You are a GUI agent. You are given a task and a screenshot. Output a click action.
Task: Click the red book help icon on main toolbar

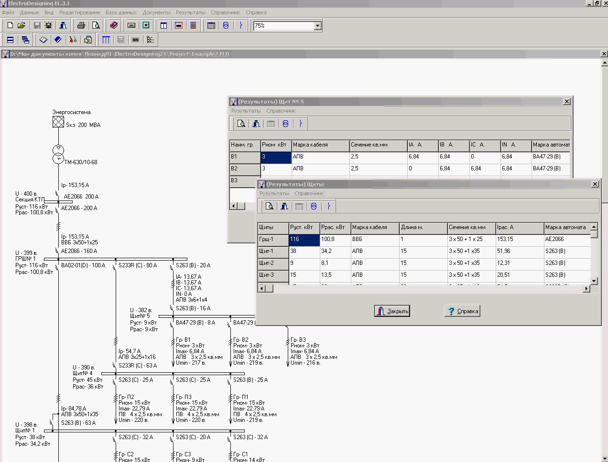114,25
